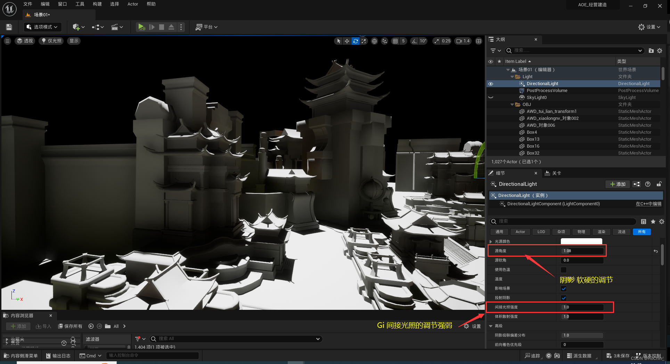670x364 pixels.
Task: Open the 文件 menu
Action: click(27, 4)
